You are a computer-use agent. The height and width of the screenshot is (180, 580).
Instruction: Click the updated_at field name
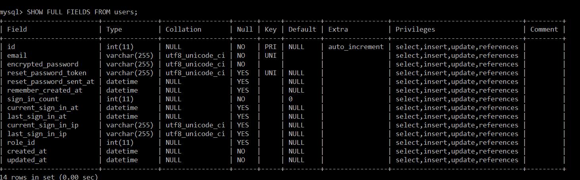coord(27,160)
